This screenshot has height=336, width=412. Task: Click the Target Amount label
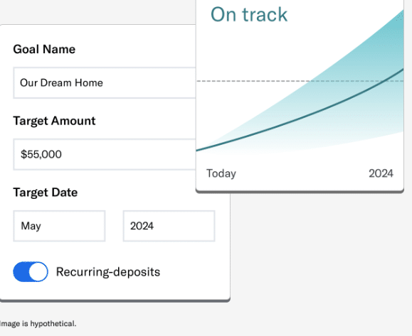(x=54, y=121)
